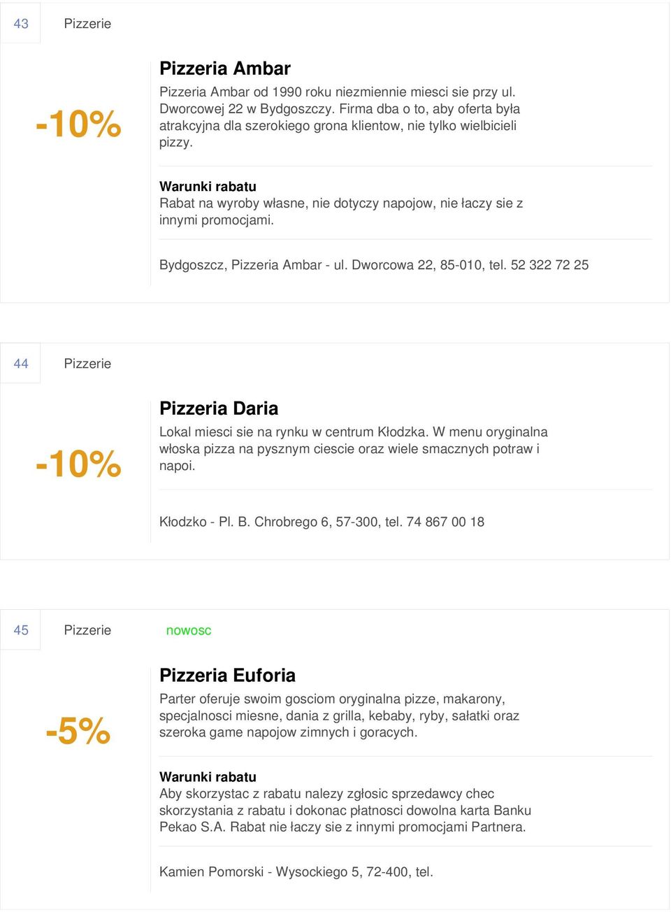Viewport: 671px width, 912px height.
Task: Click the Kłodzko Pl. B. Chrobrego address
Action: 322,522
